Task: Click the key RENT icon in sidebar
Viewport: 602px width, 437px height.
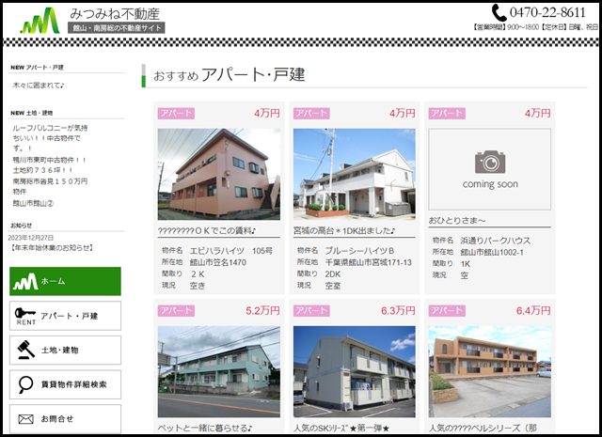Action: coord(25,316)
